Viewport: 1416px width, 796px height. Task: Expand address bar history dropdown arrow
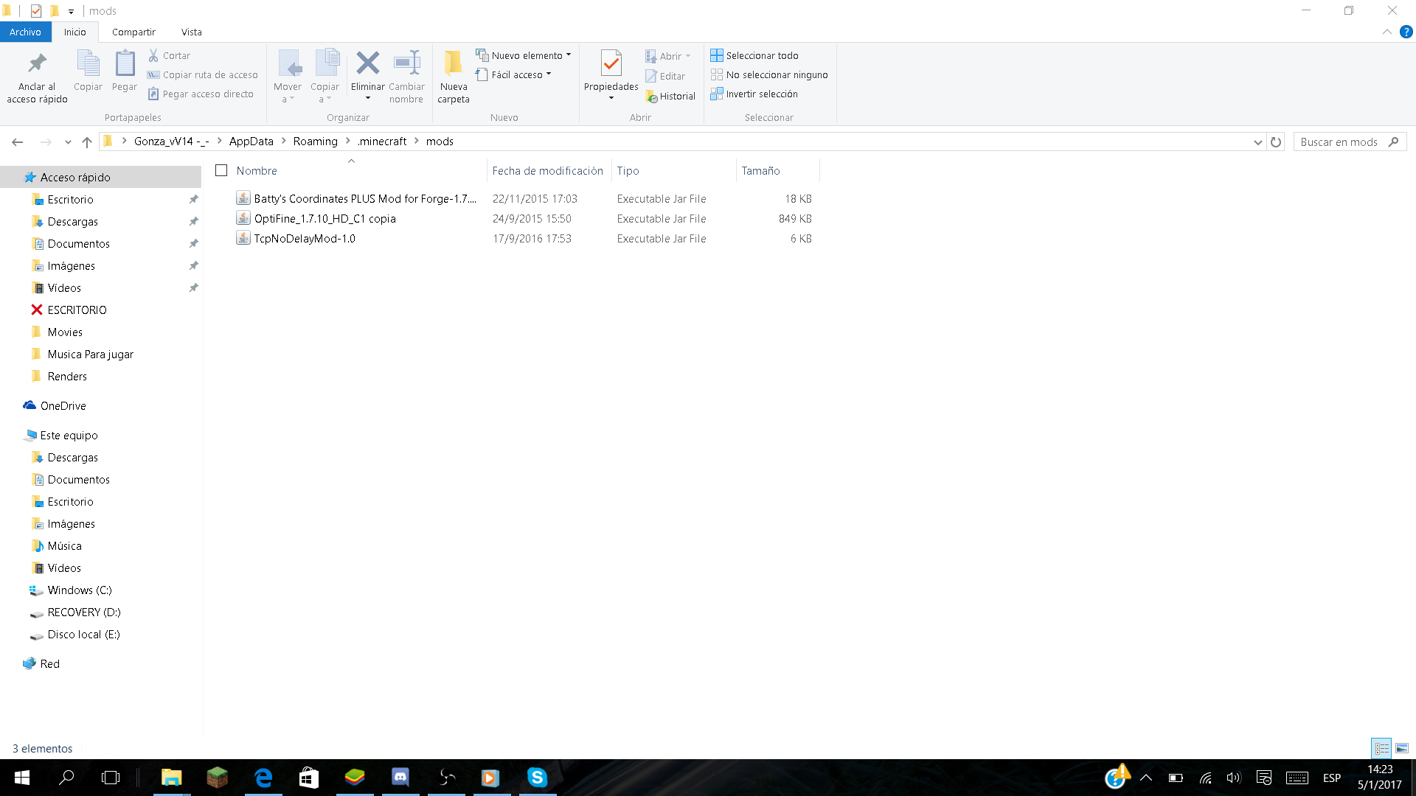tap(1257, 142)
